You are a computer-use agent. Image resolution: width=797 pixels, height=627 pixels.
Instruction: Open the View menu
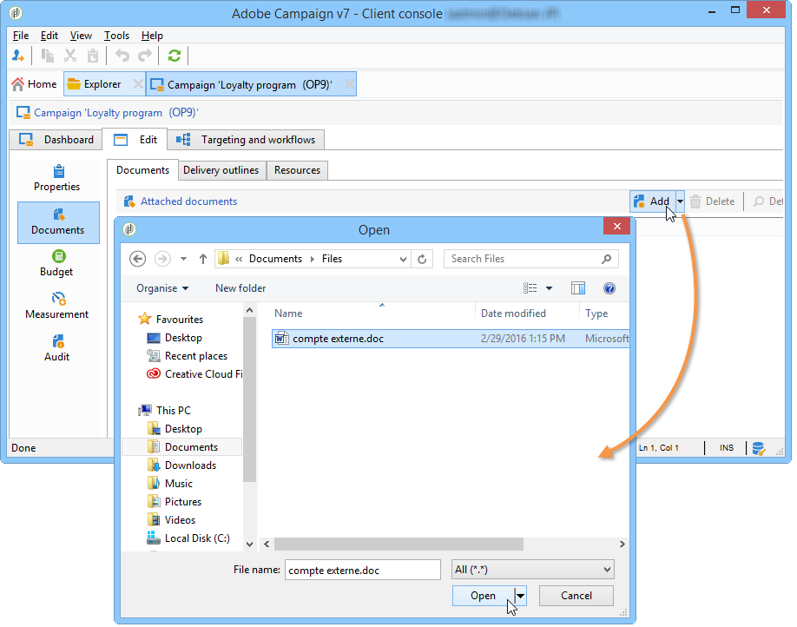click(81, 36)
